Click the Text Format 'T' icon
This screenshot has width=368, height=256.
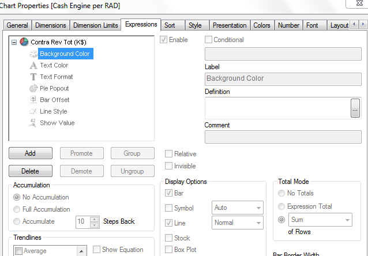tap(33, 77)
